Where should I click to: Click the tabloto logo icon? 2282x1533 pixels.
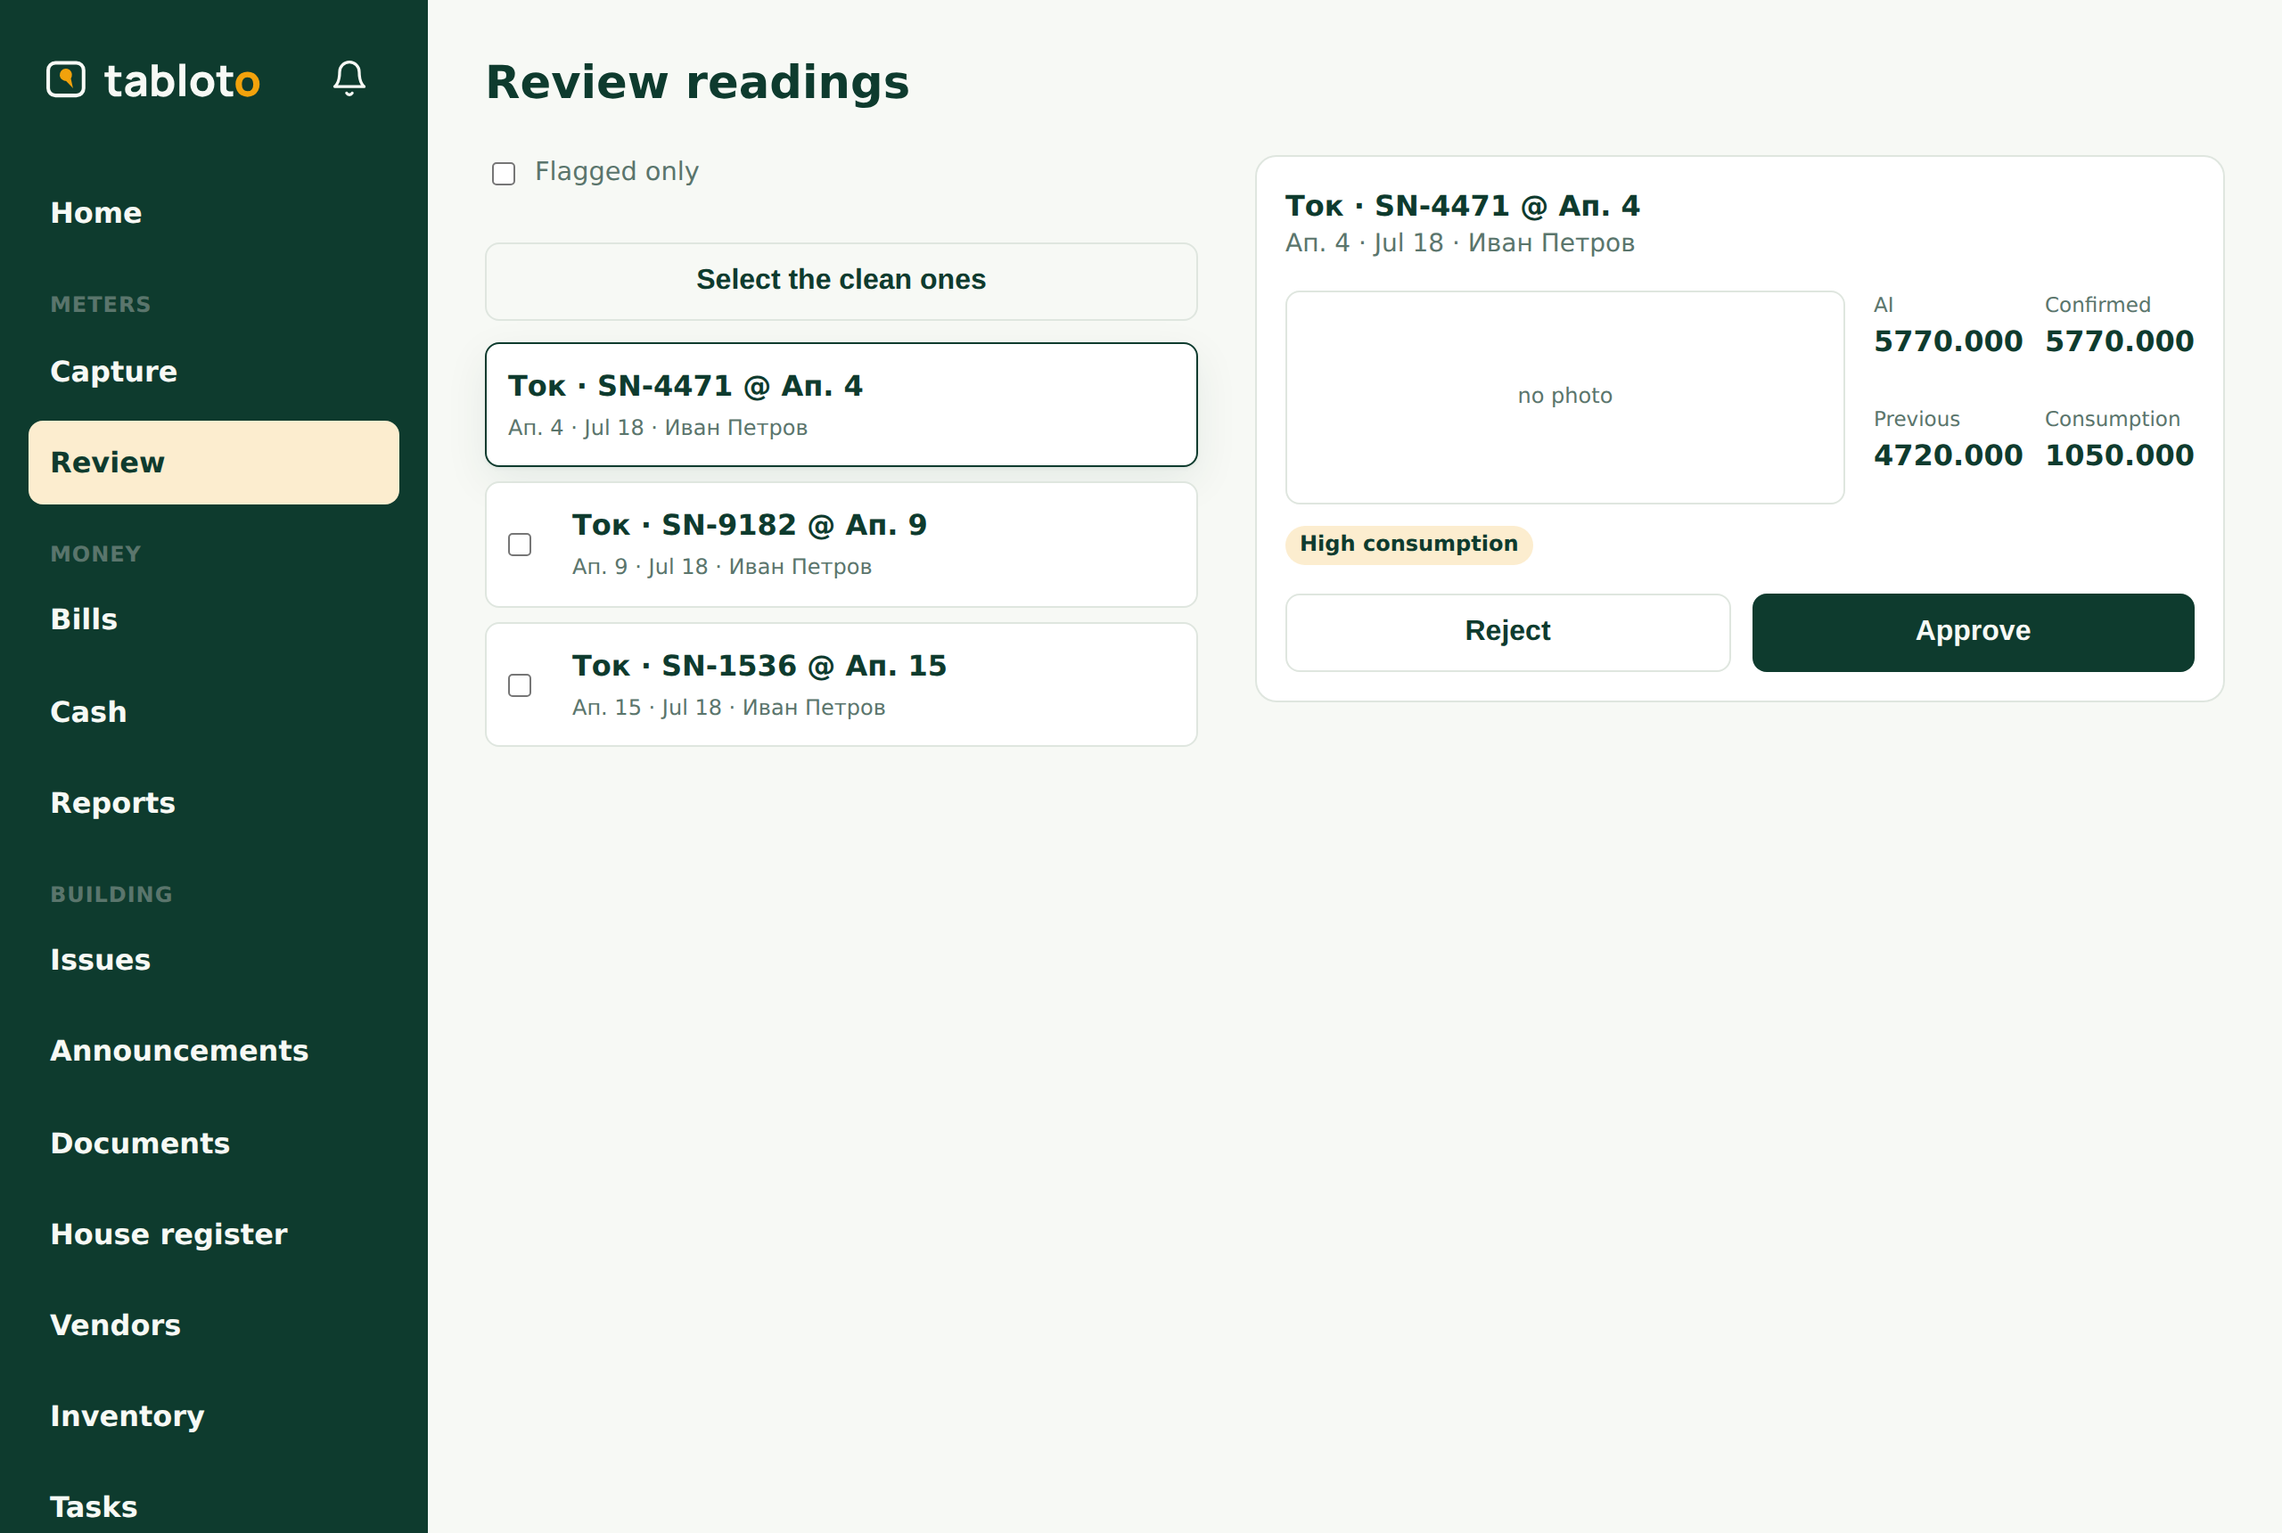65,79
